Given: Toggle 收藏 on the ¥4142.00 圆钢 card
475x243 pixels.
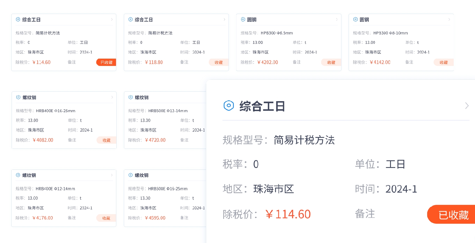Looking at the screenshot, I should (444, 62).
